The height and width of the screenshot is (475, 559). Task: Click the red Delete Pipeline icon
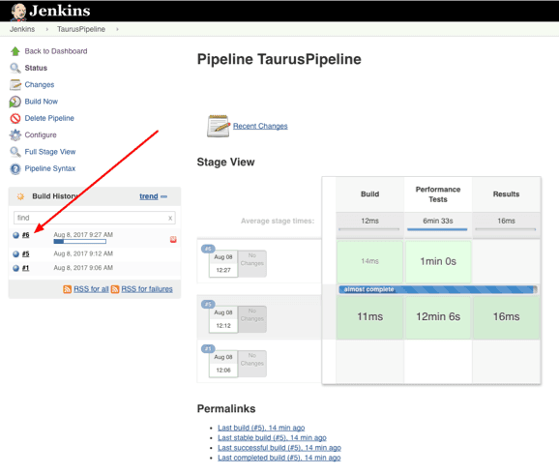[15, 118]
